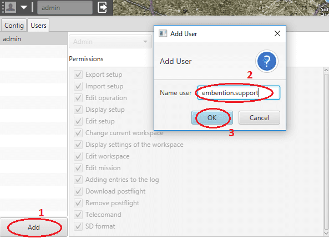
Task: Toggle the Export setup checkbox
Action: pos(78,75)
